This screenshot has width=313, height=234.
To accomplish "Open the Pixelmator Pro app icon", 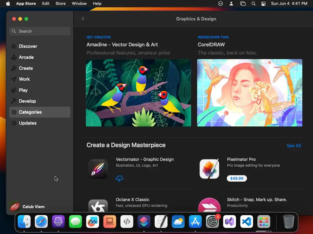I will [209, 169].
